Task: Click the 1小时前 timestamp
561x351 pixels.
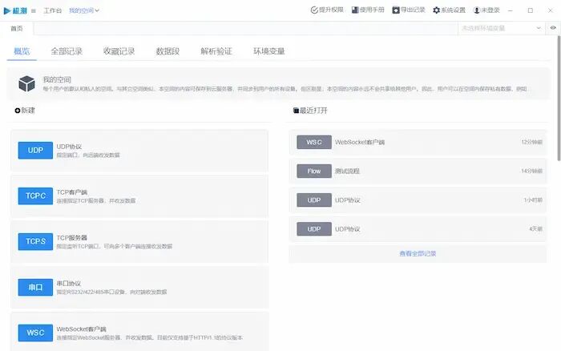Action: (533, 200)
